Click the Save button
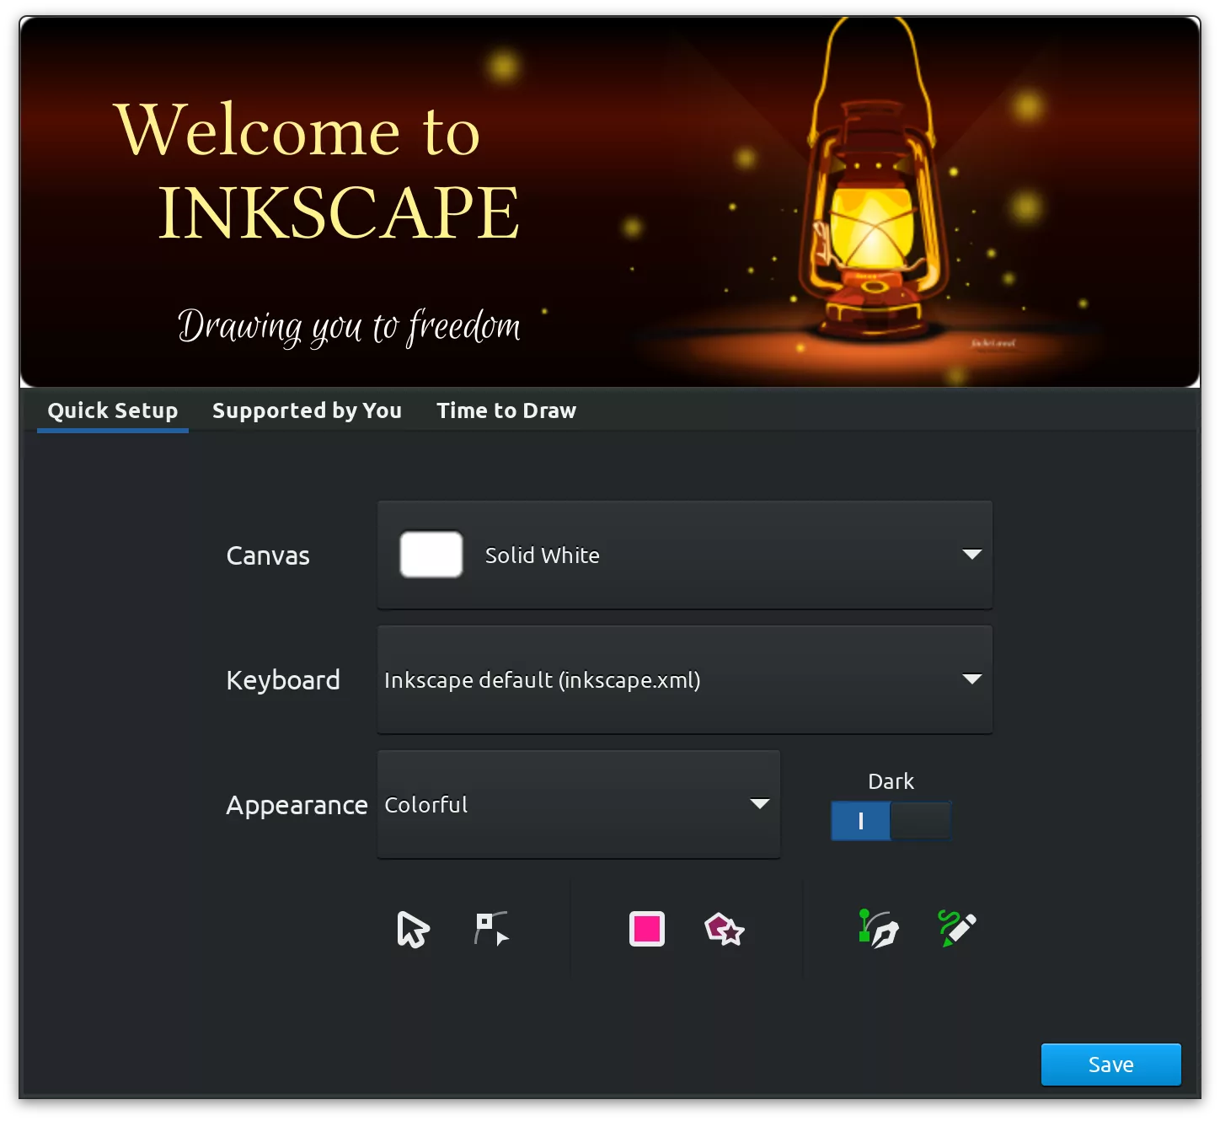The height and width of the screenshot is (1121, 1220). pos(1111,1065)
